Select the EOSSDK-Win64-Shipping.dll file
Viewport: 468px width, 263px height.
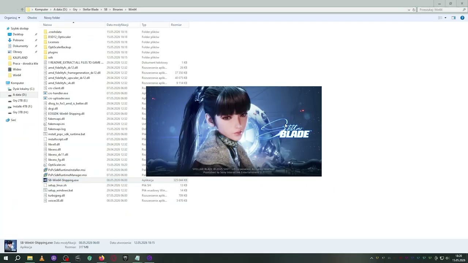66,114
